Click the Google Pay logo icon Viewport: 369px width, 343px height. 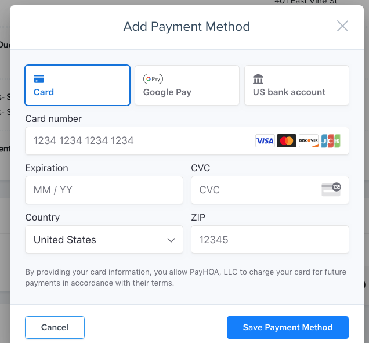pos(153,79)
